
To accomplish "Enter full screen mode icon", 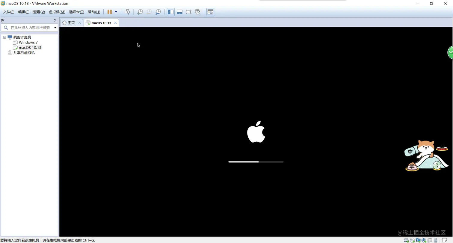I will pos(188,12).
